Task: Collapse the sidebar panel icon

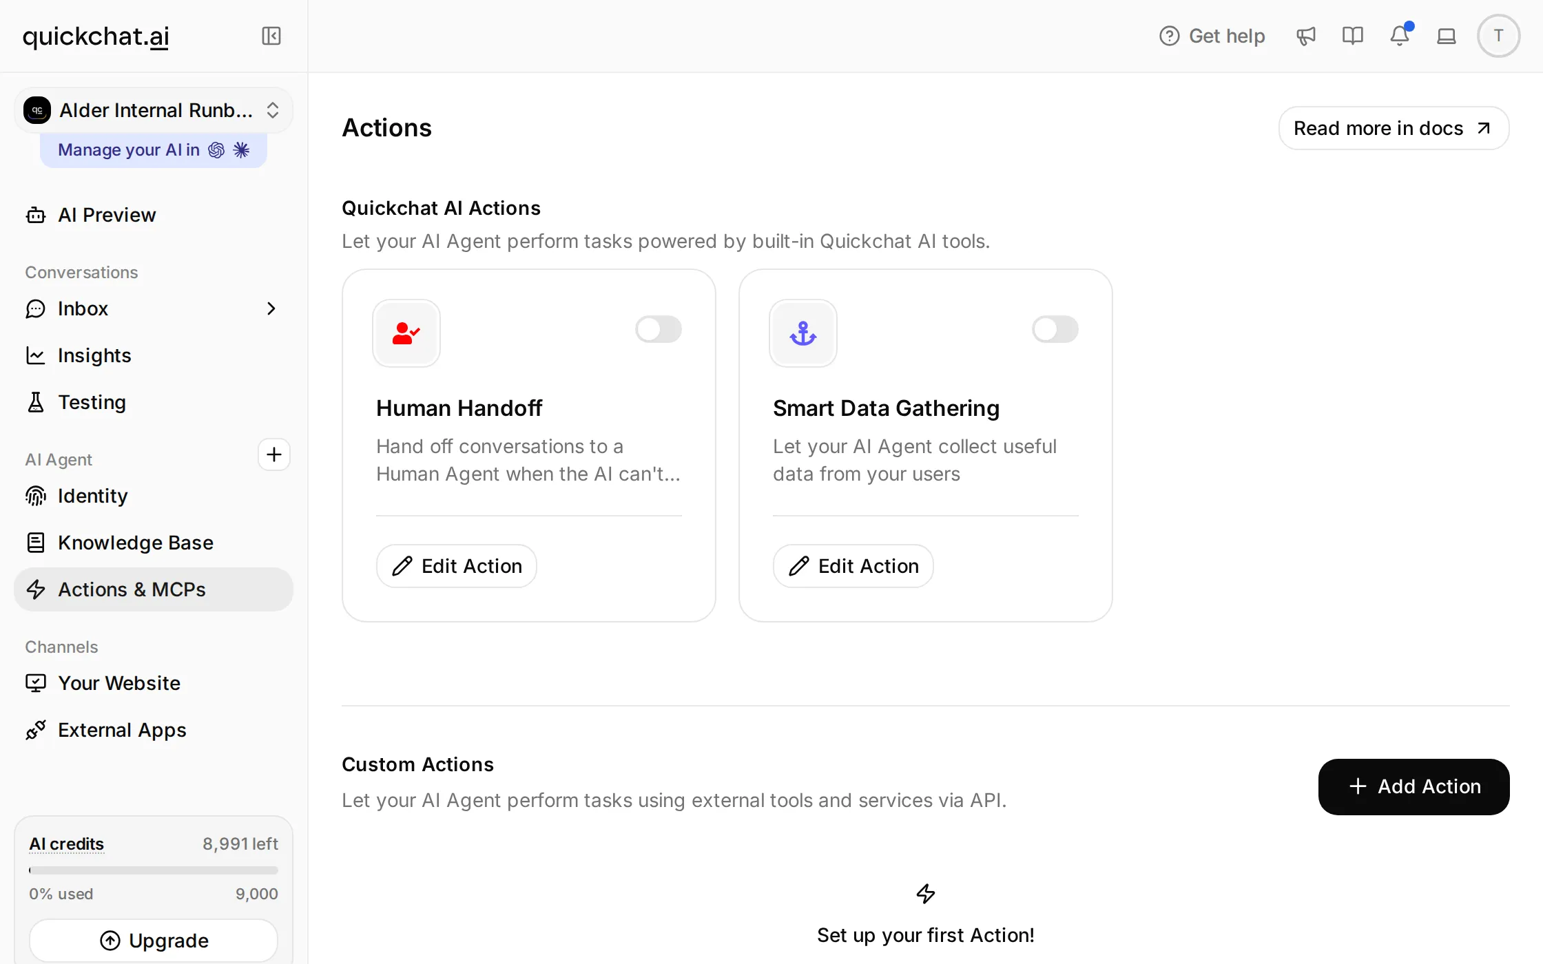Action: (x=271, y=36)
